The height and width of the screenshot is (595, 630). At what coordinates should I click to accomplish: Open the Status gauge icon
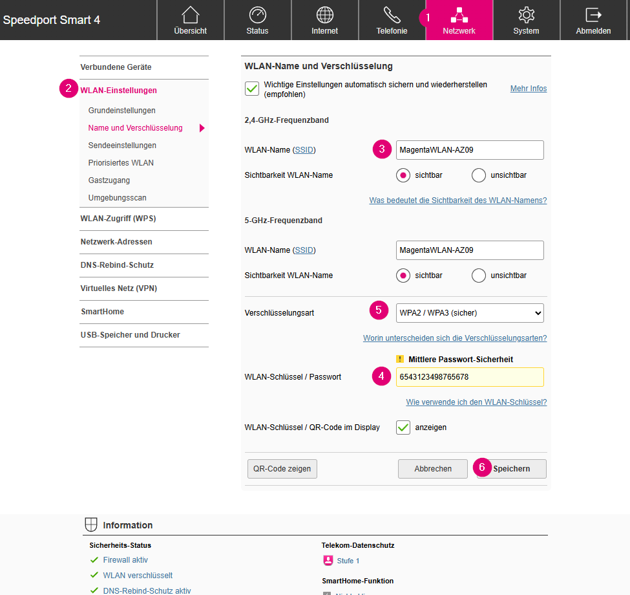[x=257, y=15]
